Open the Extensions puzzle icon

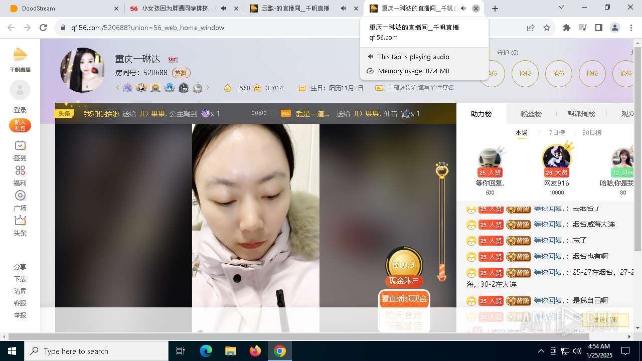[567, 28]
